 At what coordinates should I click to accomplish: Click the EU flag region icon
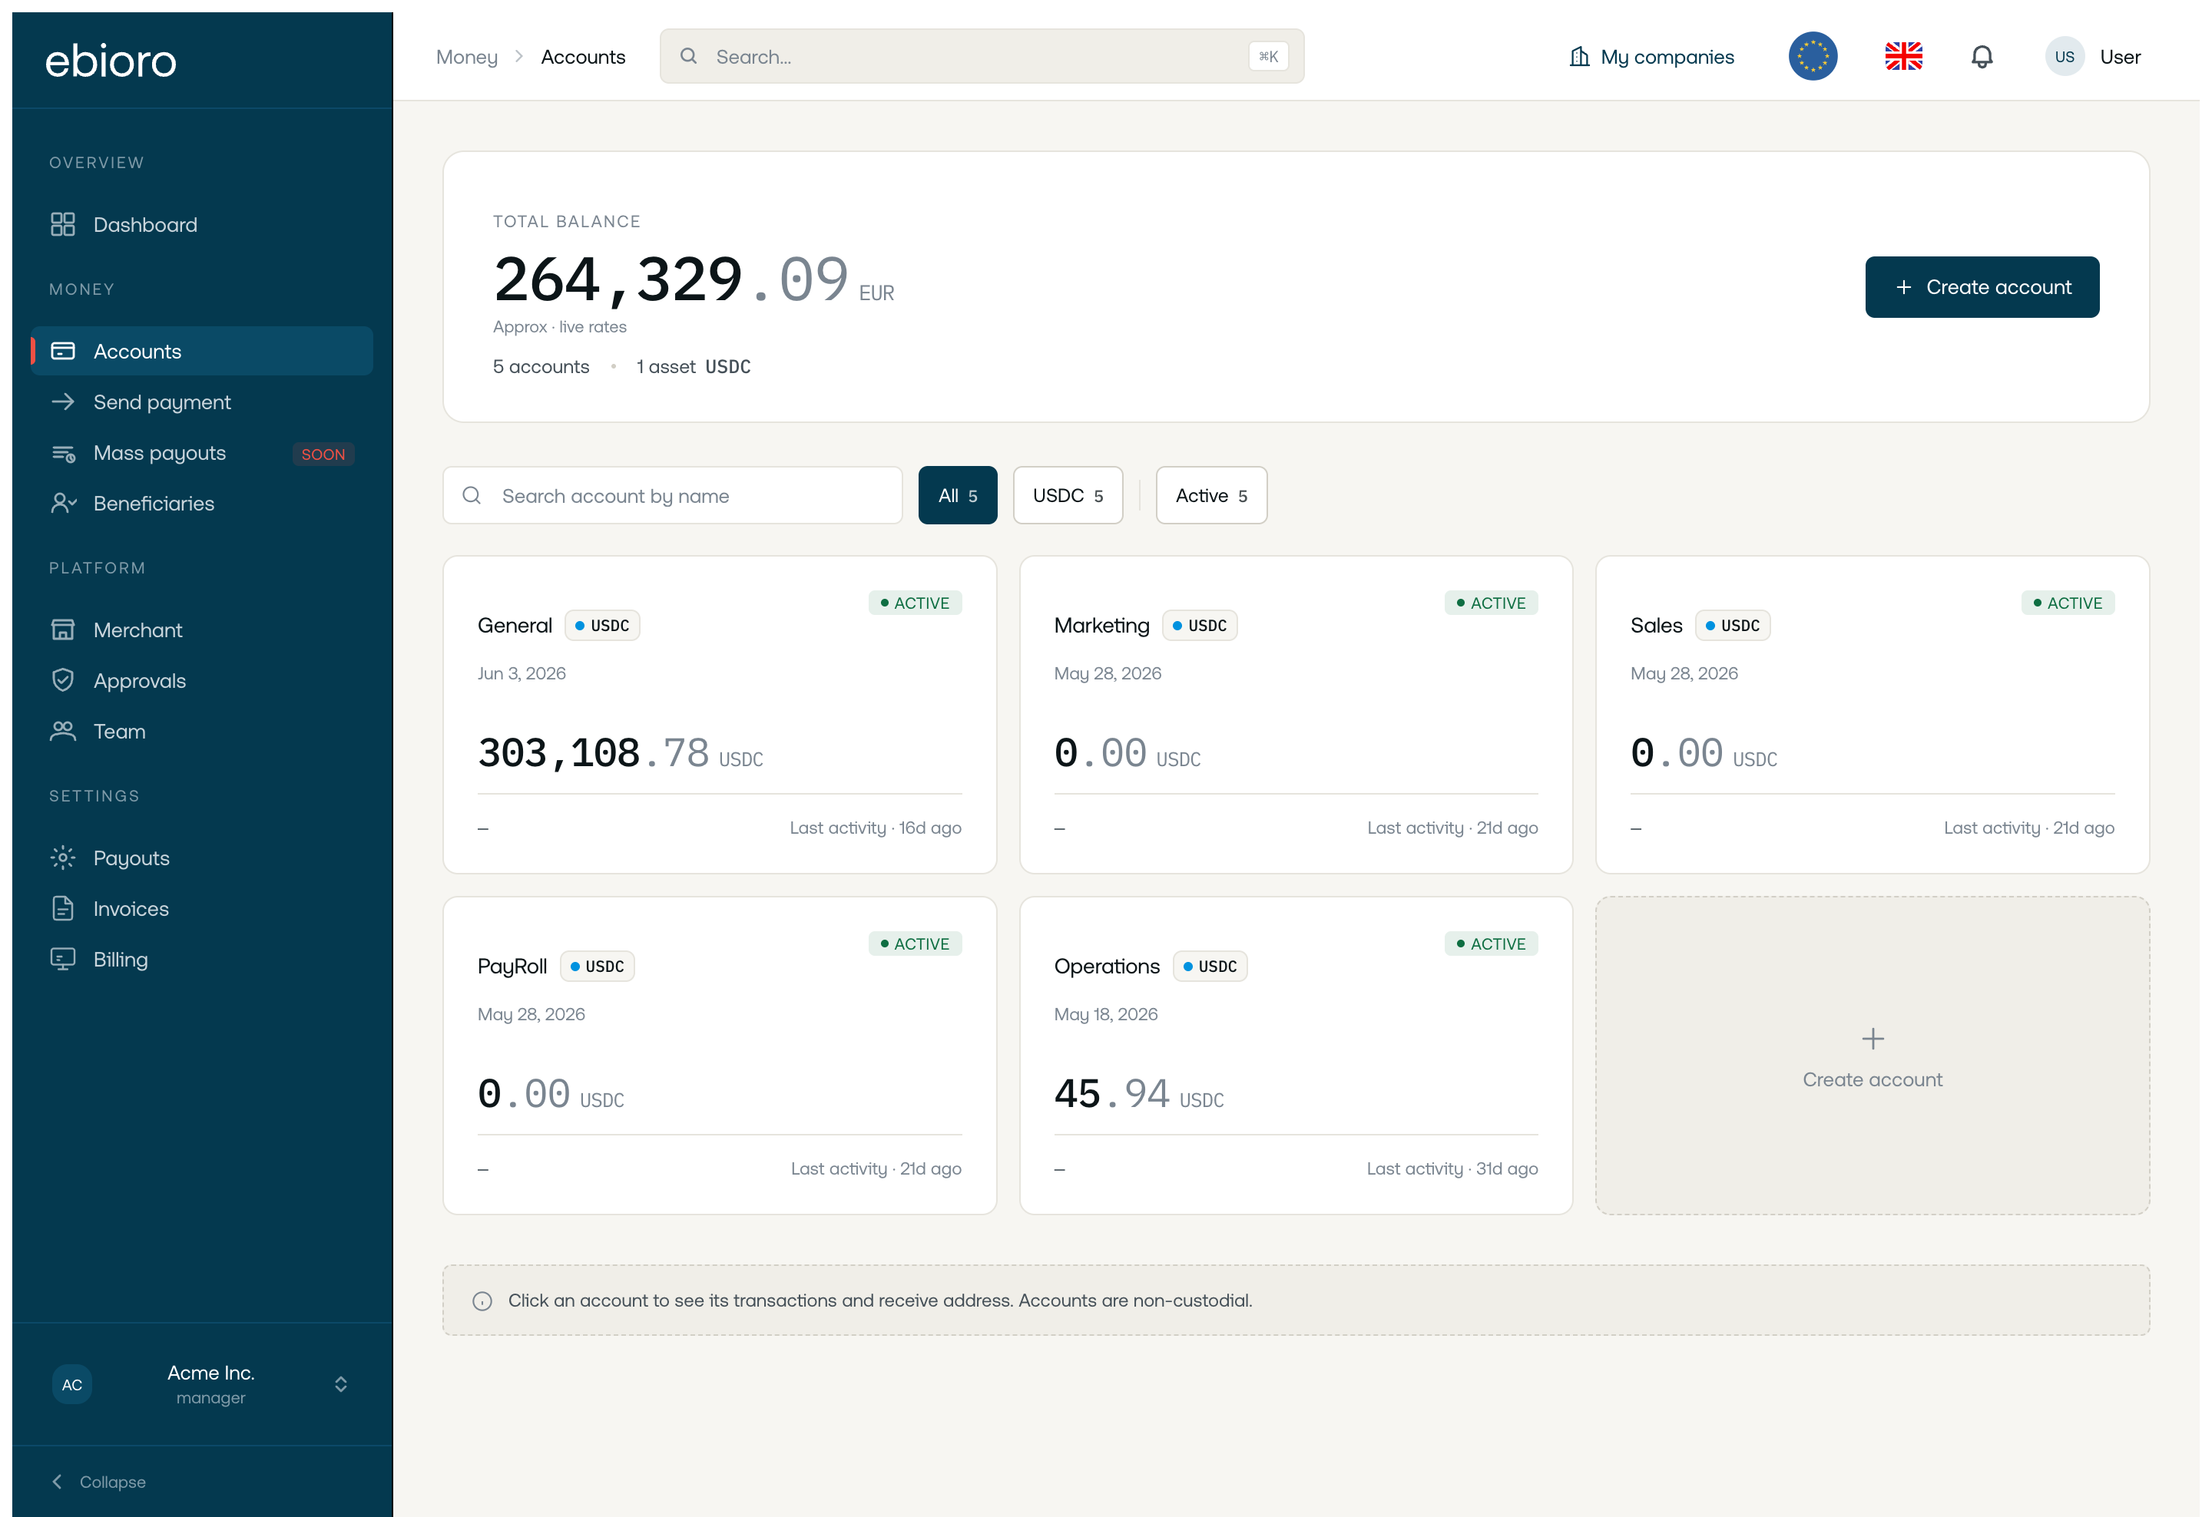pos(1813,57)
